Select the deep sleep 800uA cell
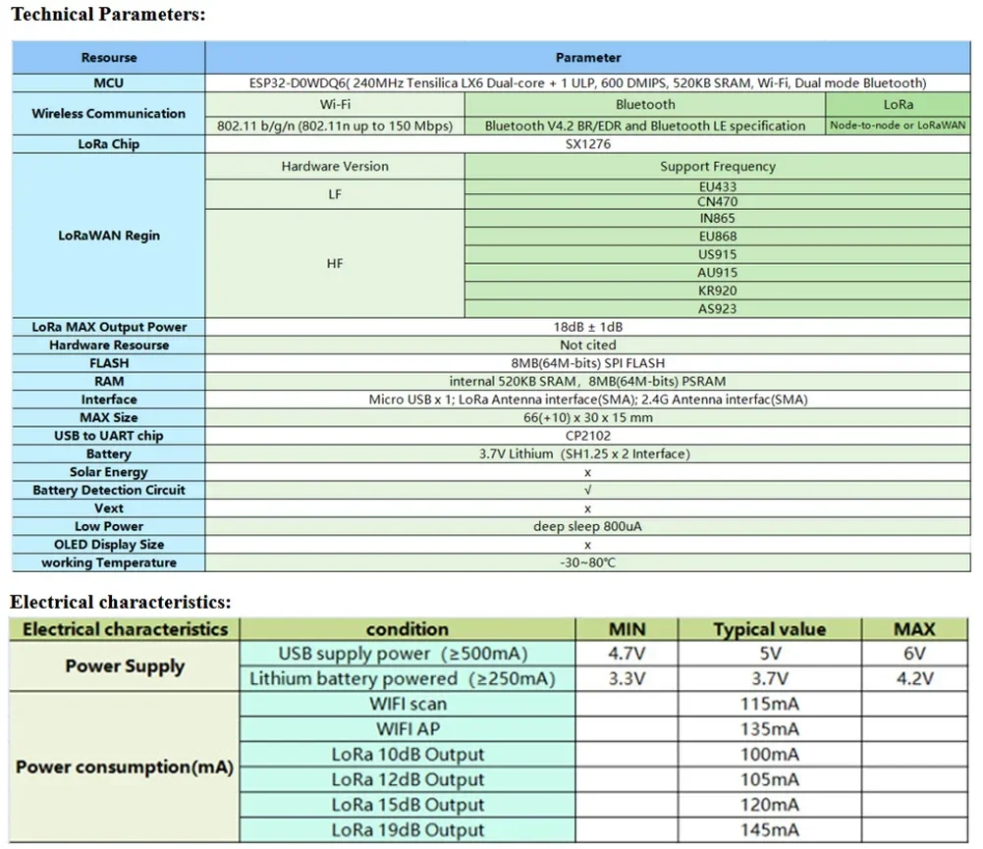The width and height of the screenshot is (983, 849). [x=587, y=526]
